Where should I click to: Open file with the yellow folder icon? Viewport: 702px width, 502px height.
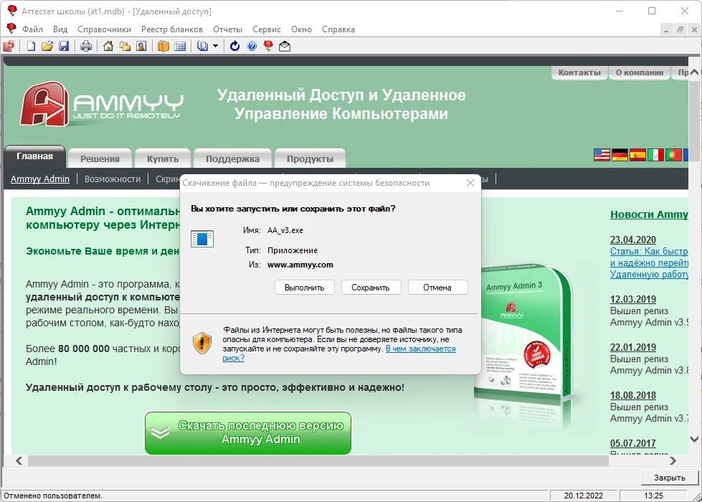[47, 46]
